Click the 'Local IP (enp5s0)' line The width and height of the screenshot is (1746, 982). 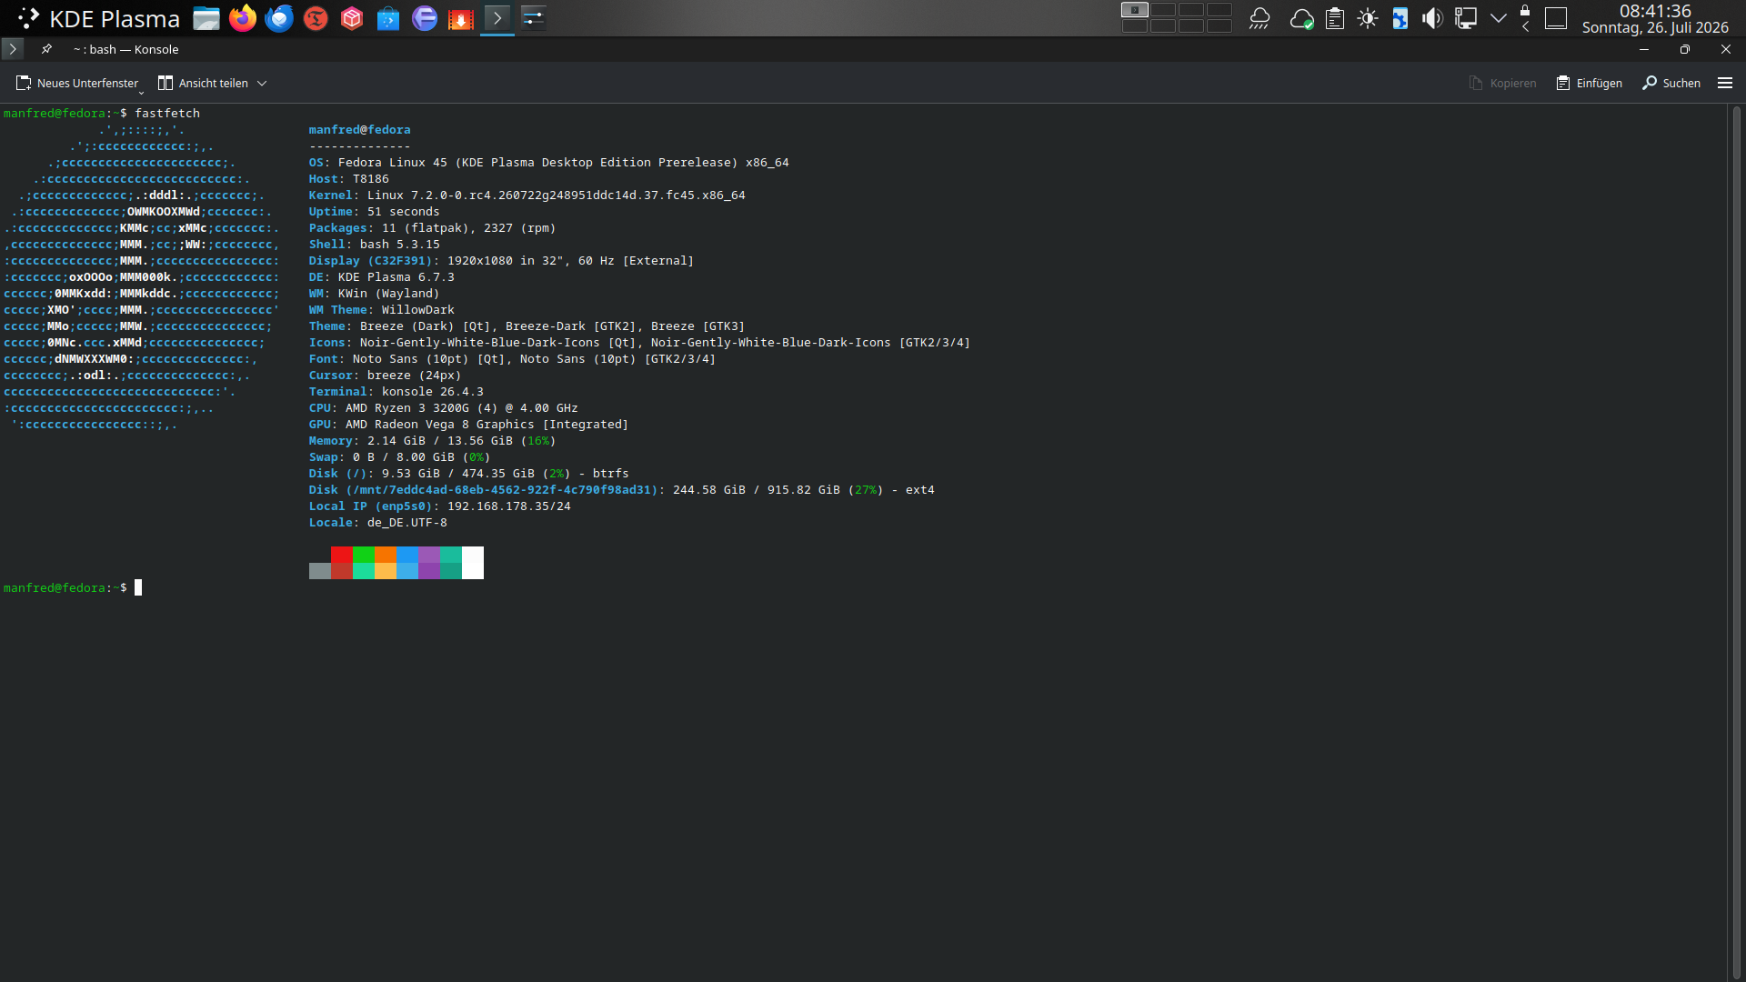click(x=439, y=506)
